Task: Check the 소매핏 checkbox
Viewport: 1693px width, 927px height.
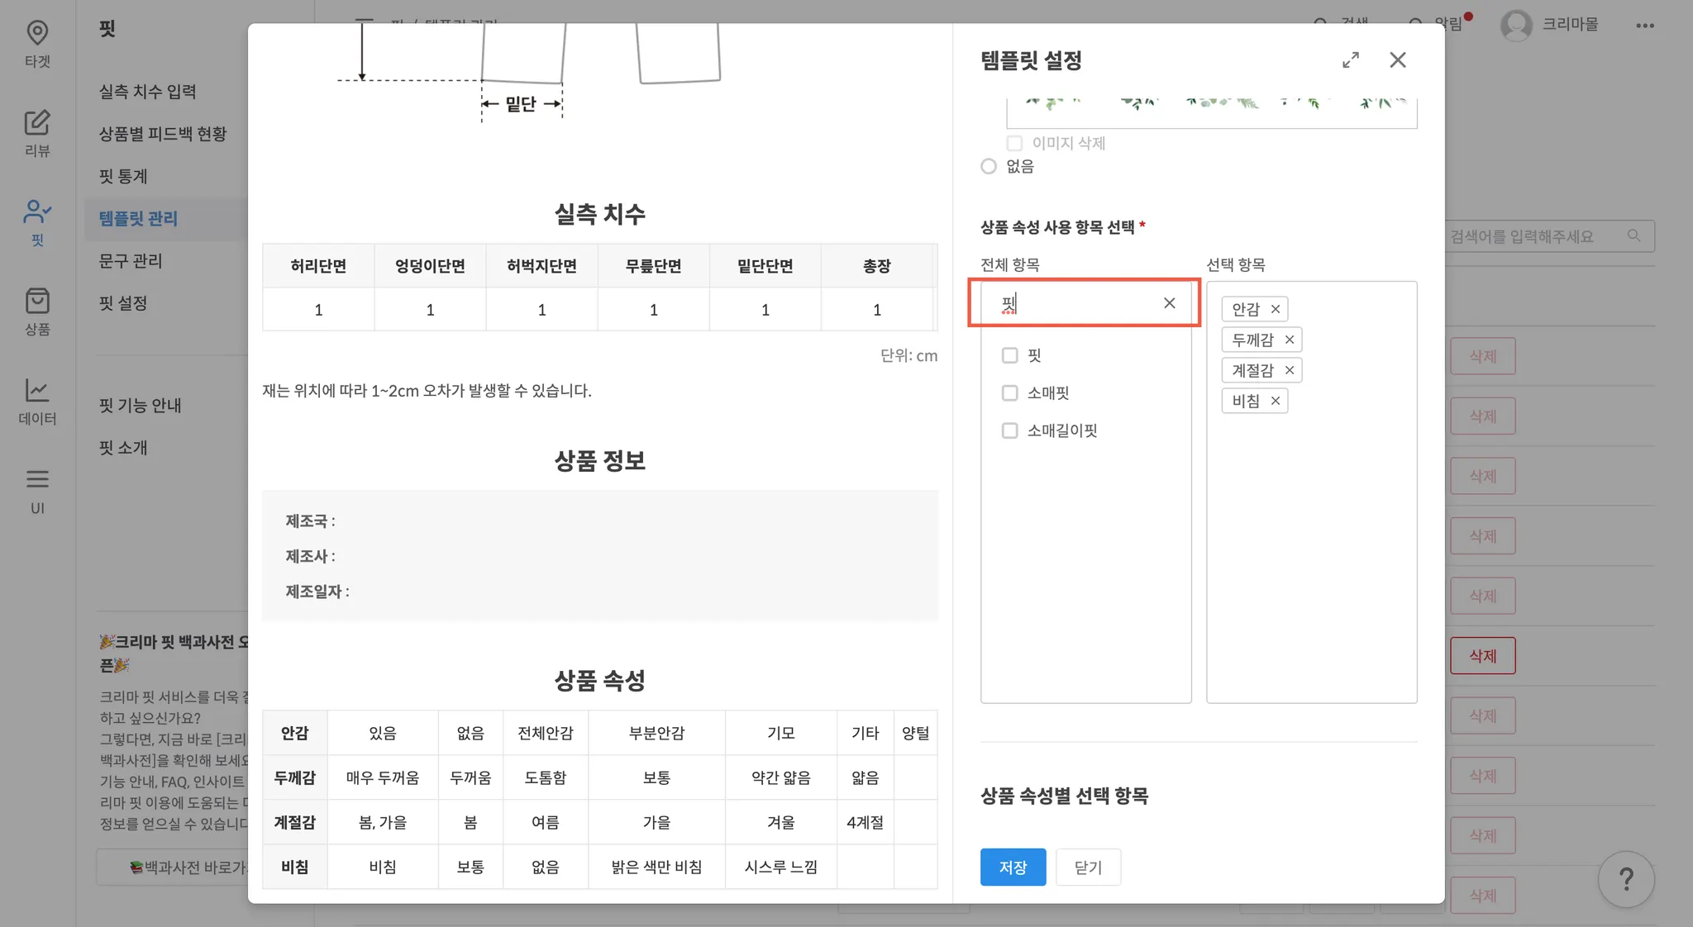Action: [x=1009, y=392]
